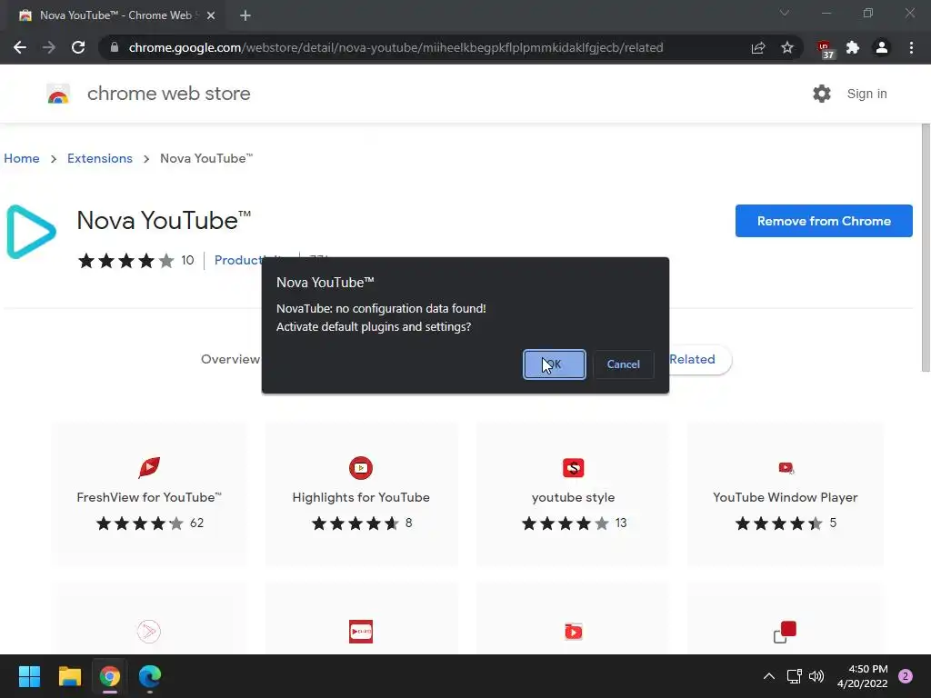Open YouTube Window Player extension icon

786,468
